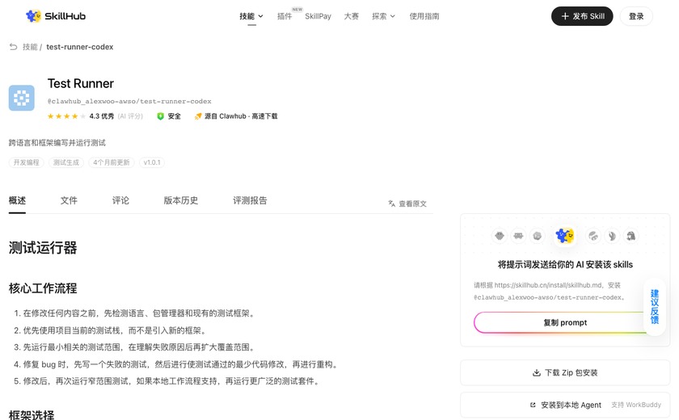Click the back arrow beside 技能 breadcrumb
This screenshot has width=679, height=420.
[14, 47]
